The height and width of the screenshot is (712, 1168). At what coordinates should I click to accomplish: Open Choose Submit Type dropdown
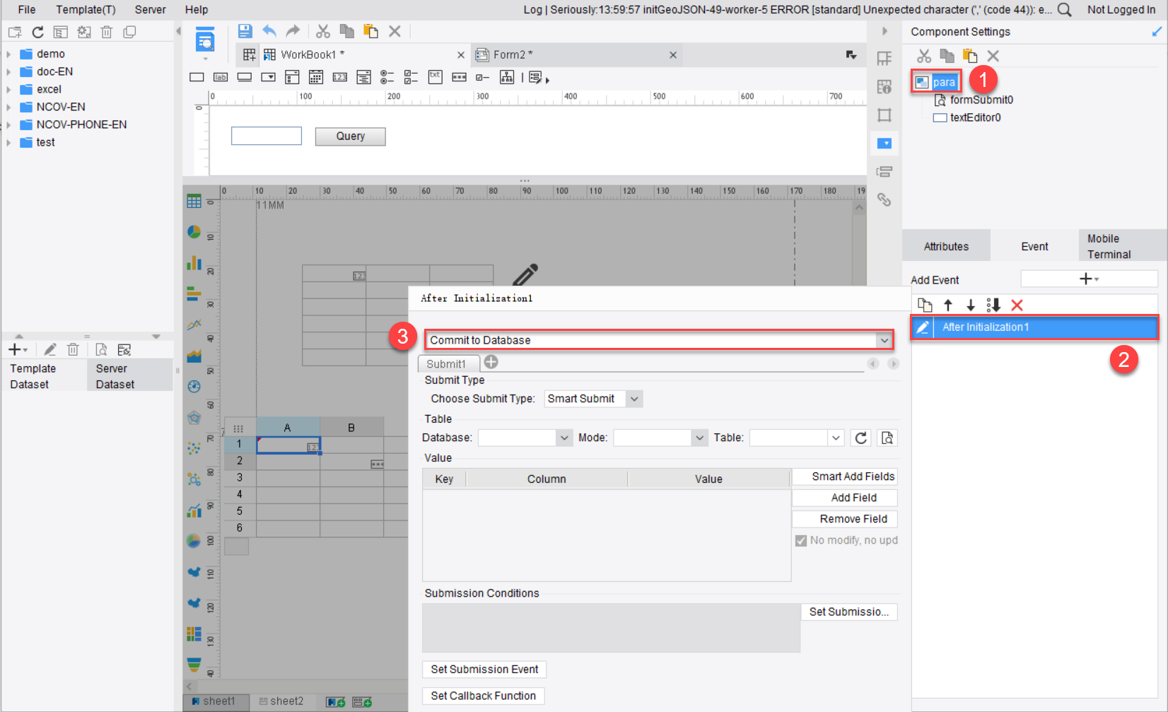(634, 399)
